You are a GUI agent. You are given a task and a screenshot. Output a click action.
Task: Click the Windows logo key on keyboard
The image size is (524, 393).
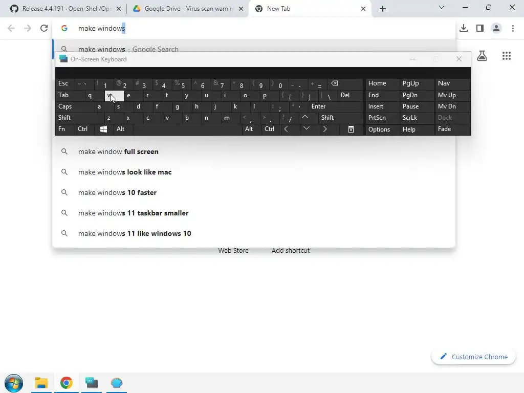[103, 129]
